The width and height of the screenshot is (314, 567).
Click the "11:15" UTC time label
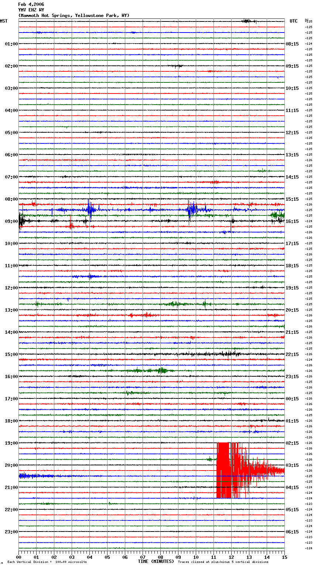coord(292,111)
